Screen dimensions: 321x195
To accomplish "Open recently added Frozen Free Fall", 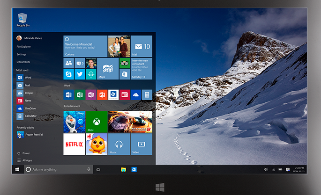I will tap(30, 135).
